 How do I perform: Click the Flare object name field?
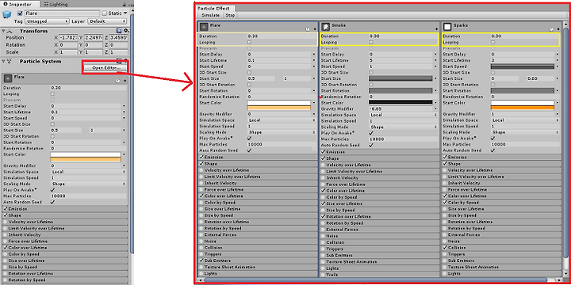coord(63,13)
